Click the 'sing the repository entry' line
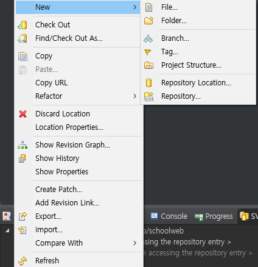The width and height of the screenshot is (258, 267). click(x=187, y=242)
